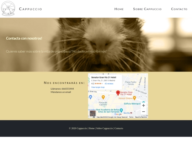Screen dimensions: 192x144
Task: Open the Home navigation item
Action: [x=119, y=9]
